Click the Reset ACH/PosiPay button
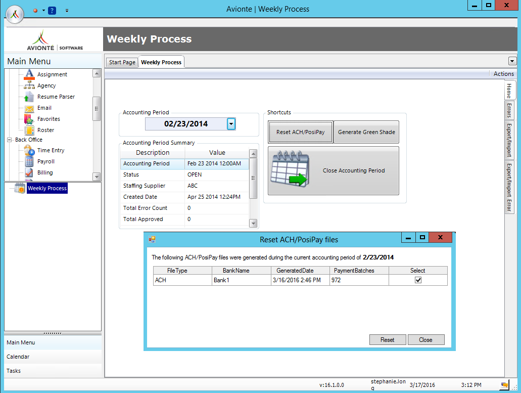521x393 pixels. (300, 132)
